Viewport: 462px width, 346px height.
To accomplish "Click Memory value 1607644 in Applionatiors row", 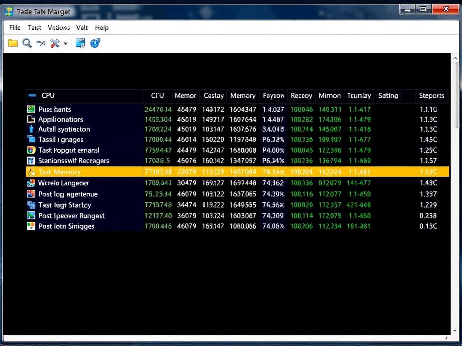I will [x=243, y=119].
